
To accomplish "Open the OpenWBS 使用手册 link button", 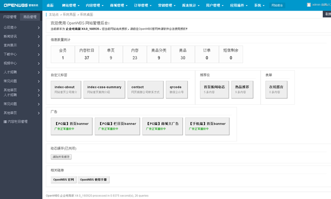I will 93,180.
